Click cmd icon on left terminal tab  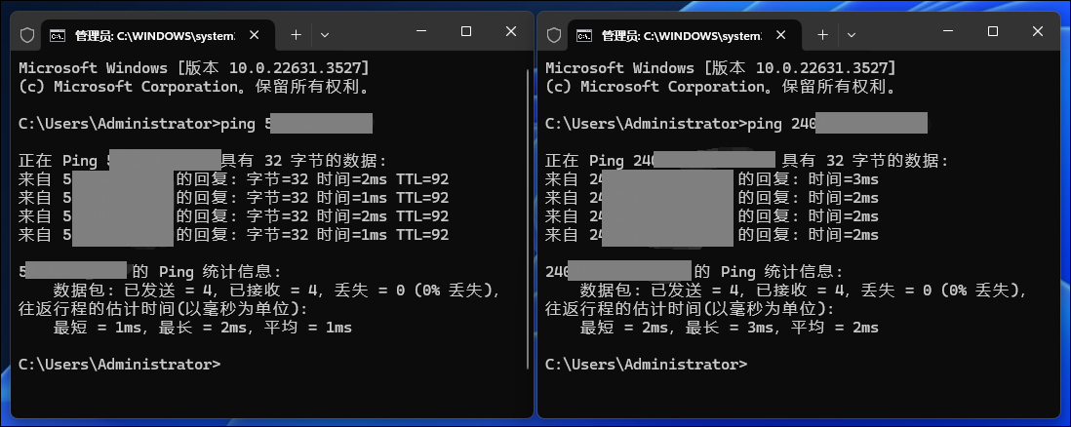tap(59, 35)
